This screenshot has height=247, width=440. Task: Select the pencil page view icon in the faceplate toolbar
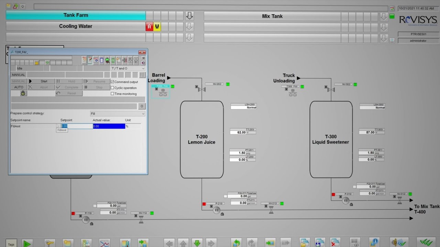pyautogui.click(x=90, y=60)
